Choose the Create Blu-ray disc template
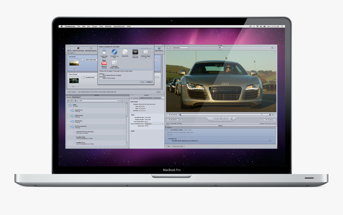Screen dimensions: 343x215 pos(114,52)
